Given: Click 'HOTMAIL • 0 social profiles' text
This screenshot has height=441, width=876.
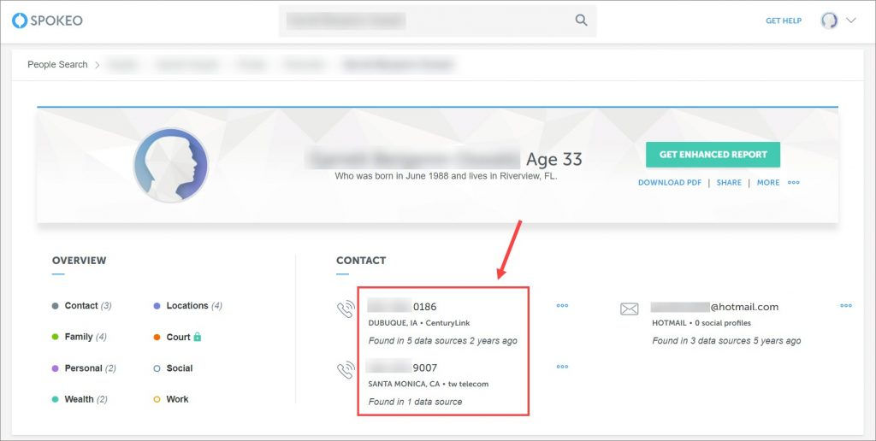Looking at the screenshot, I should click(x=701, y=323).
